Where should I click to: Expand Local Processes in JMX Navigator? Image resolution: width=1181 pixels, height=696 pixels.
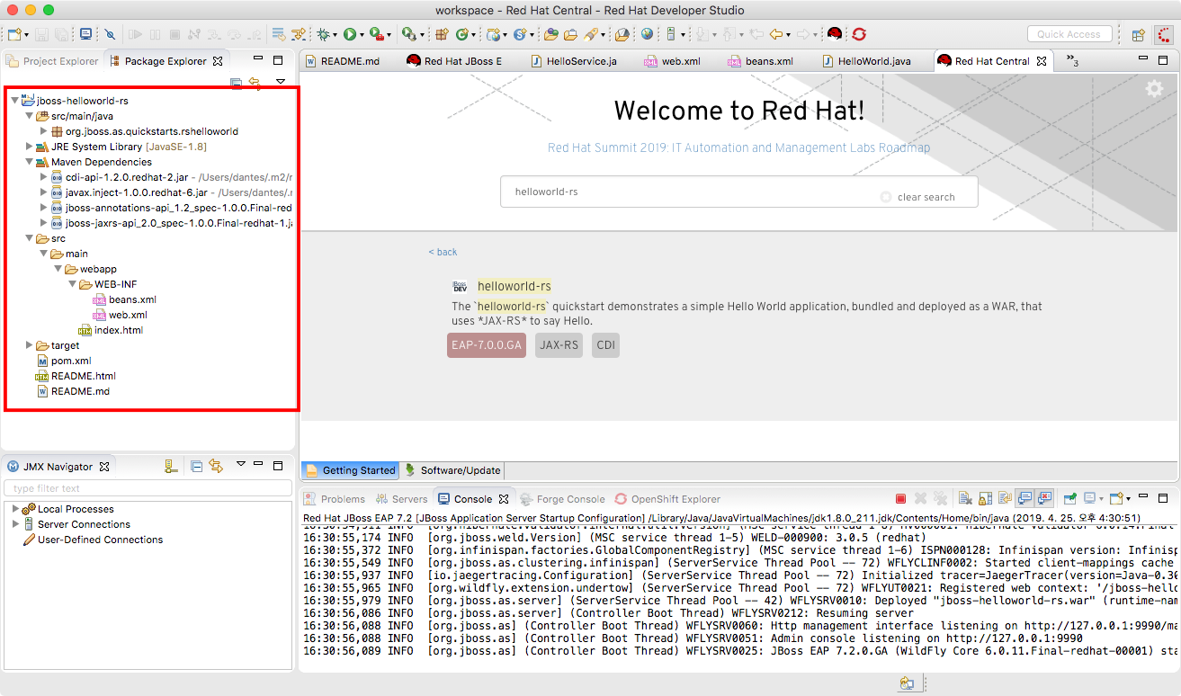click(15, 509)
